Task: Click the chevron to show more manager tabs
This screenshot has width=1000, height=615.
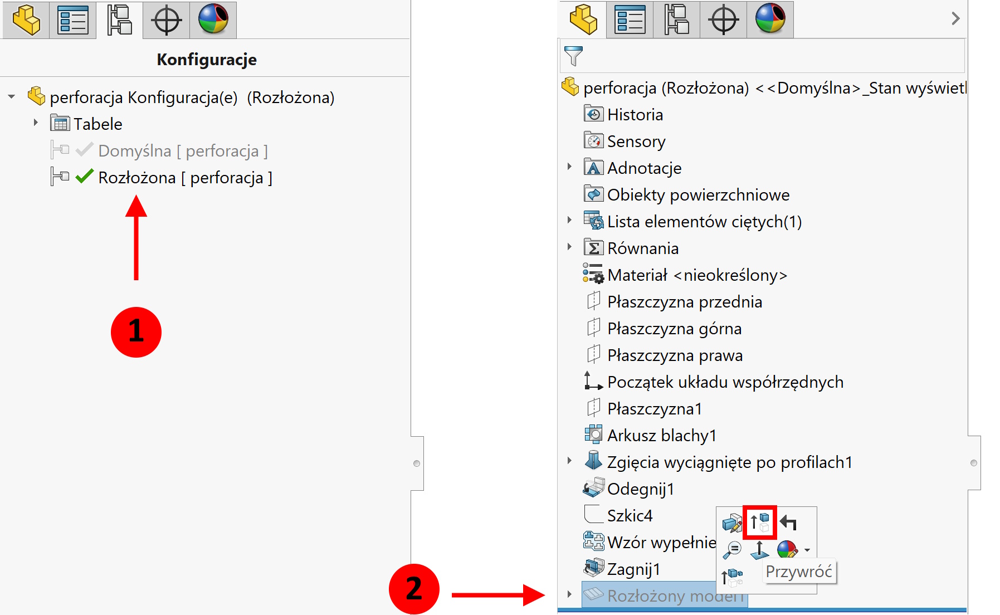Action: coord(955,19)
